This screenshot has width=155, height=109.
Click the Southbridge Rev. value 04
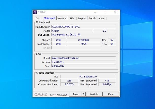click(x=112, y=44)
